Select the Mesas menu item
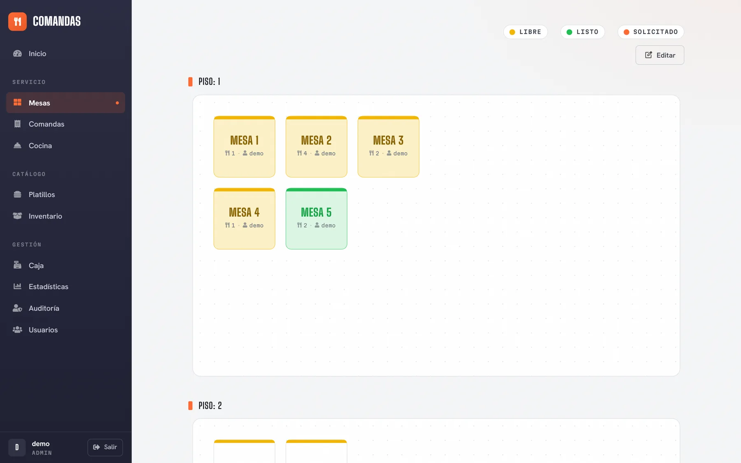 pos(65,103)
